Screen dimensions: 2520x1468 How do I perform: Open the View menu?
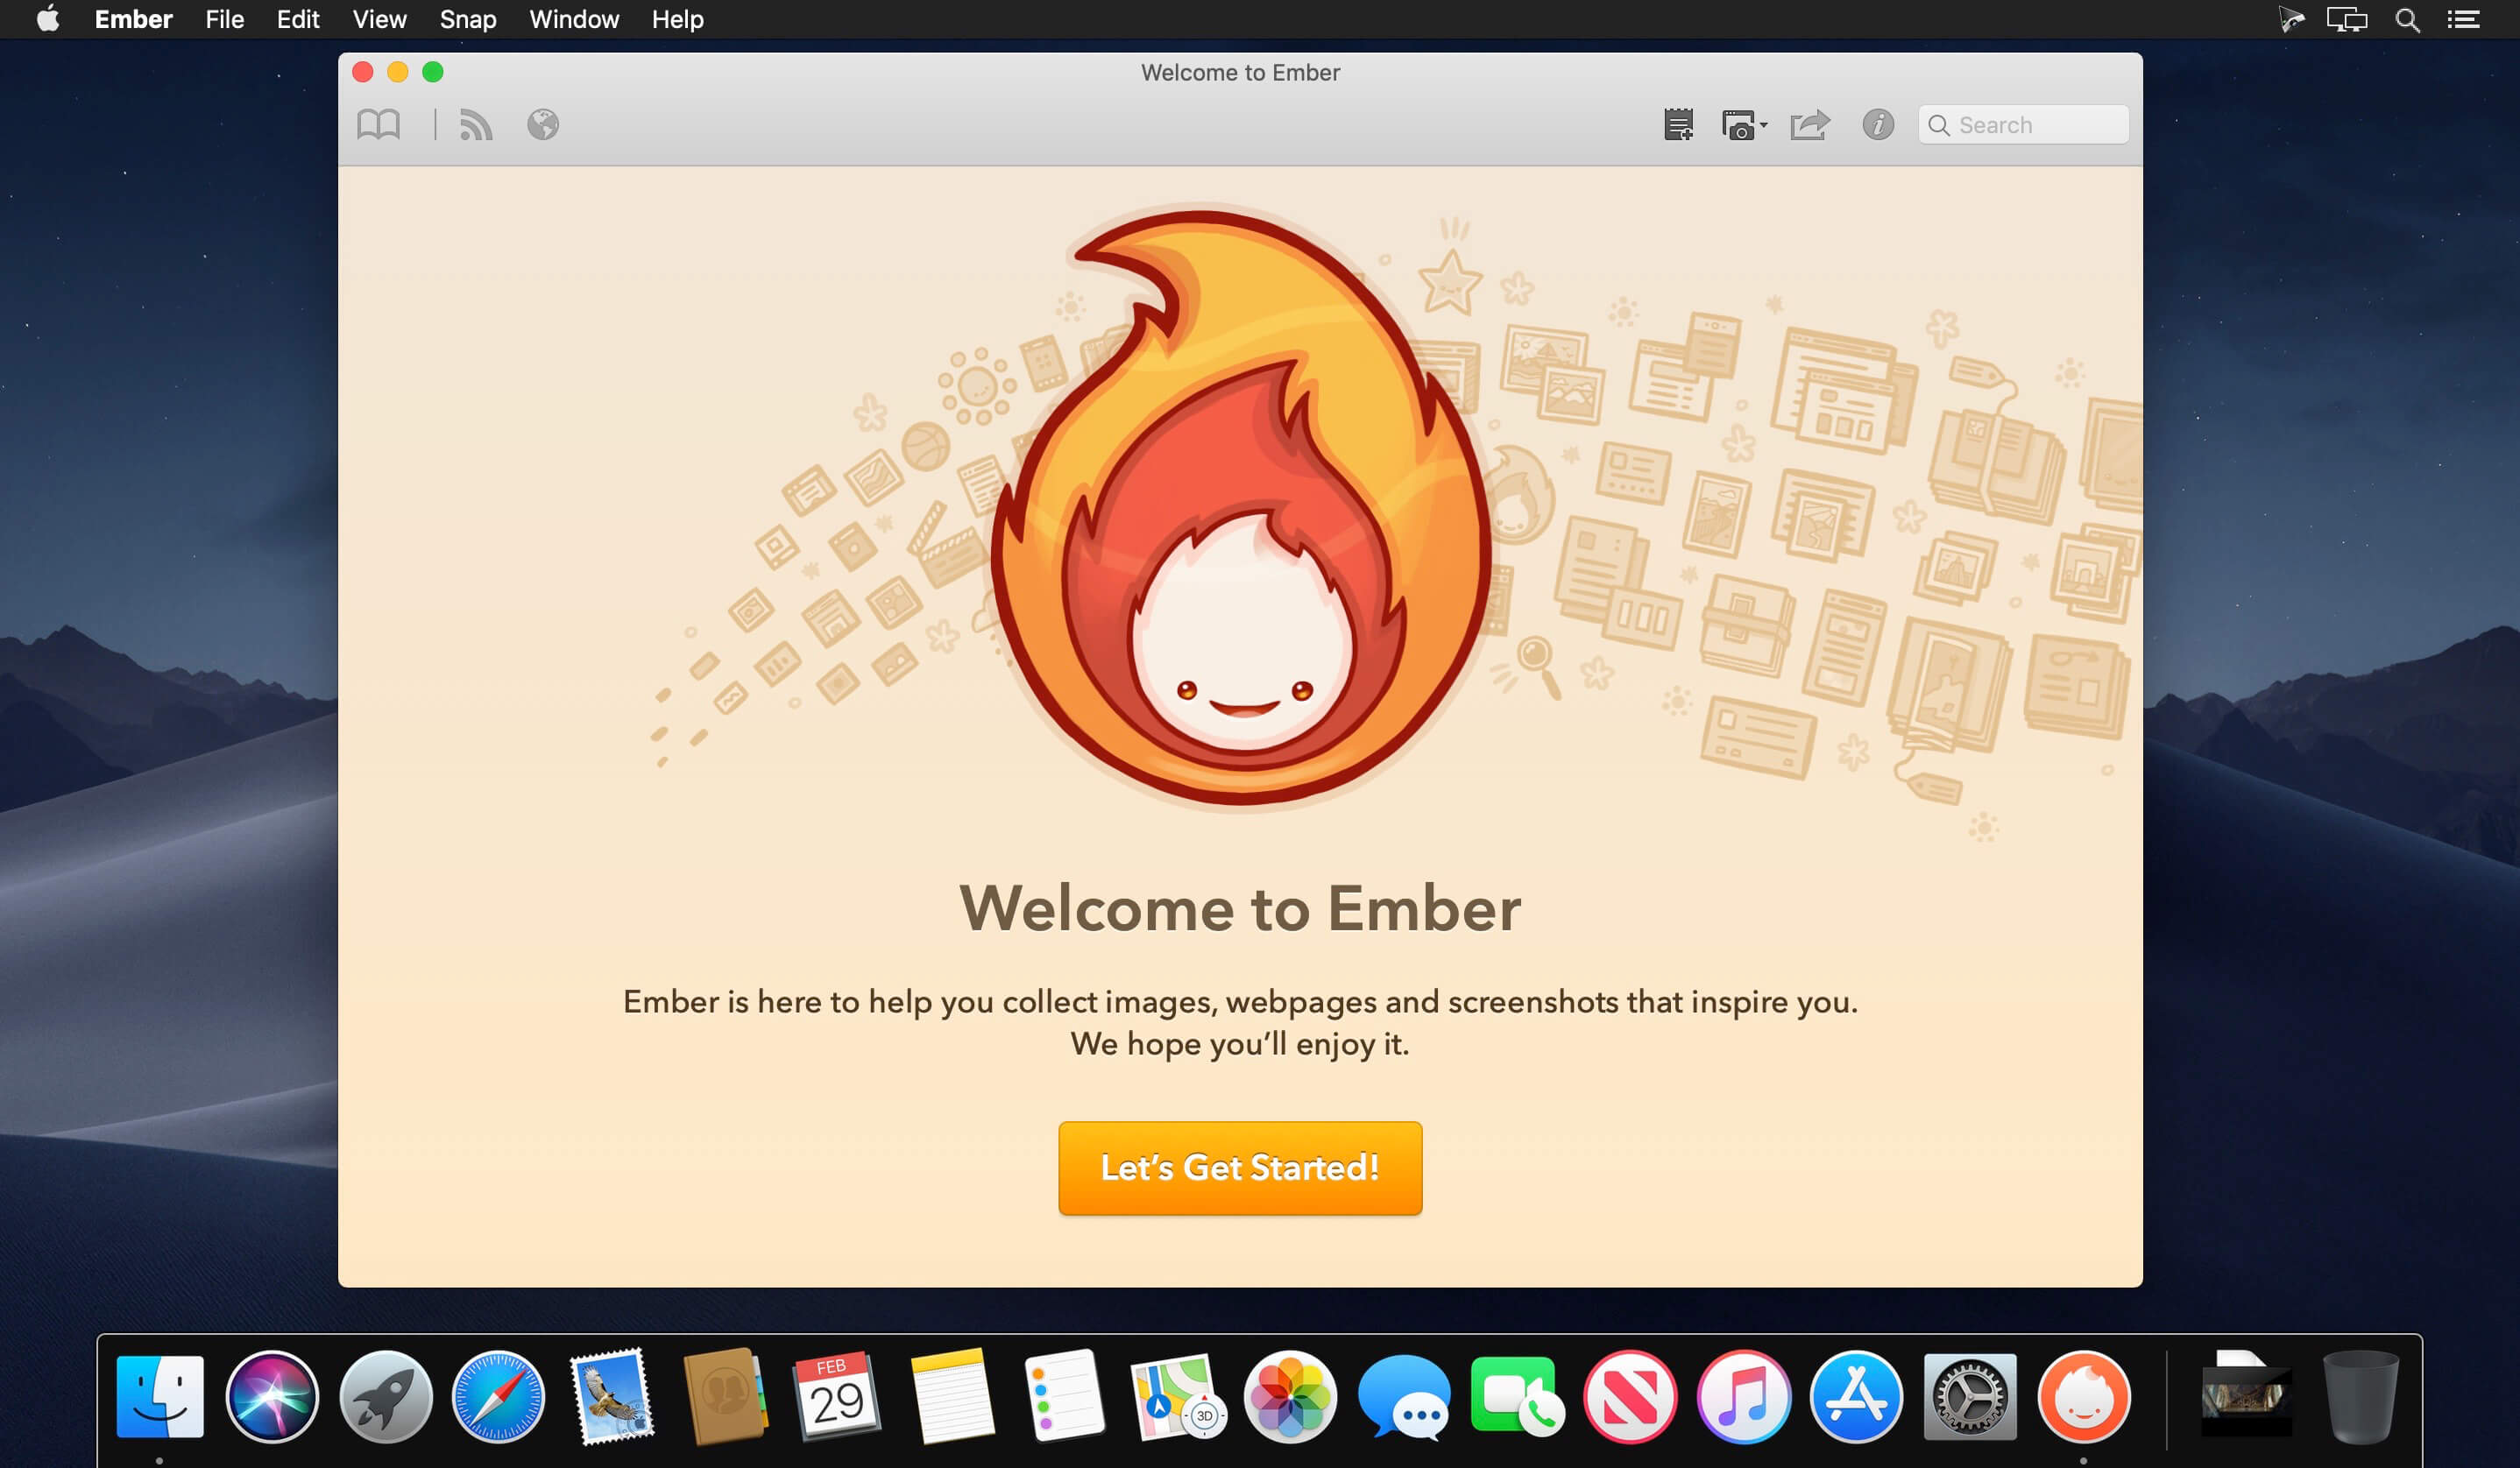click(x=379, y=19)
